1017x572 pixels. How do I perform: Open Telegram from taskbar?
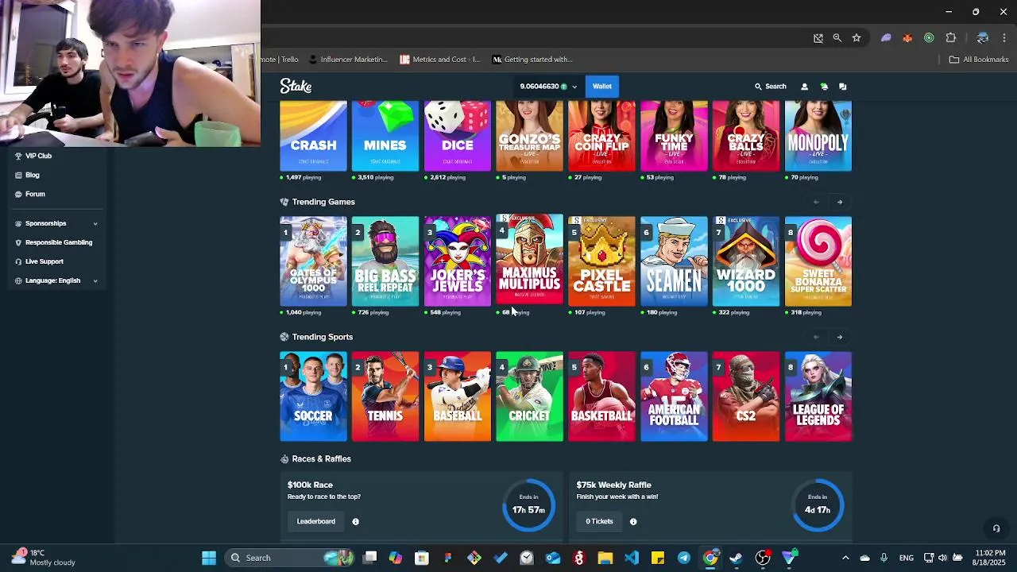(x=684, y=558)
